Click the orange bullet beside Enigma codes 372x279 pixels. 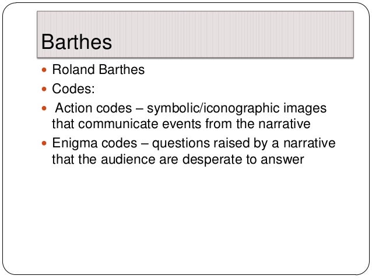(x=44, y=143)
